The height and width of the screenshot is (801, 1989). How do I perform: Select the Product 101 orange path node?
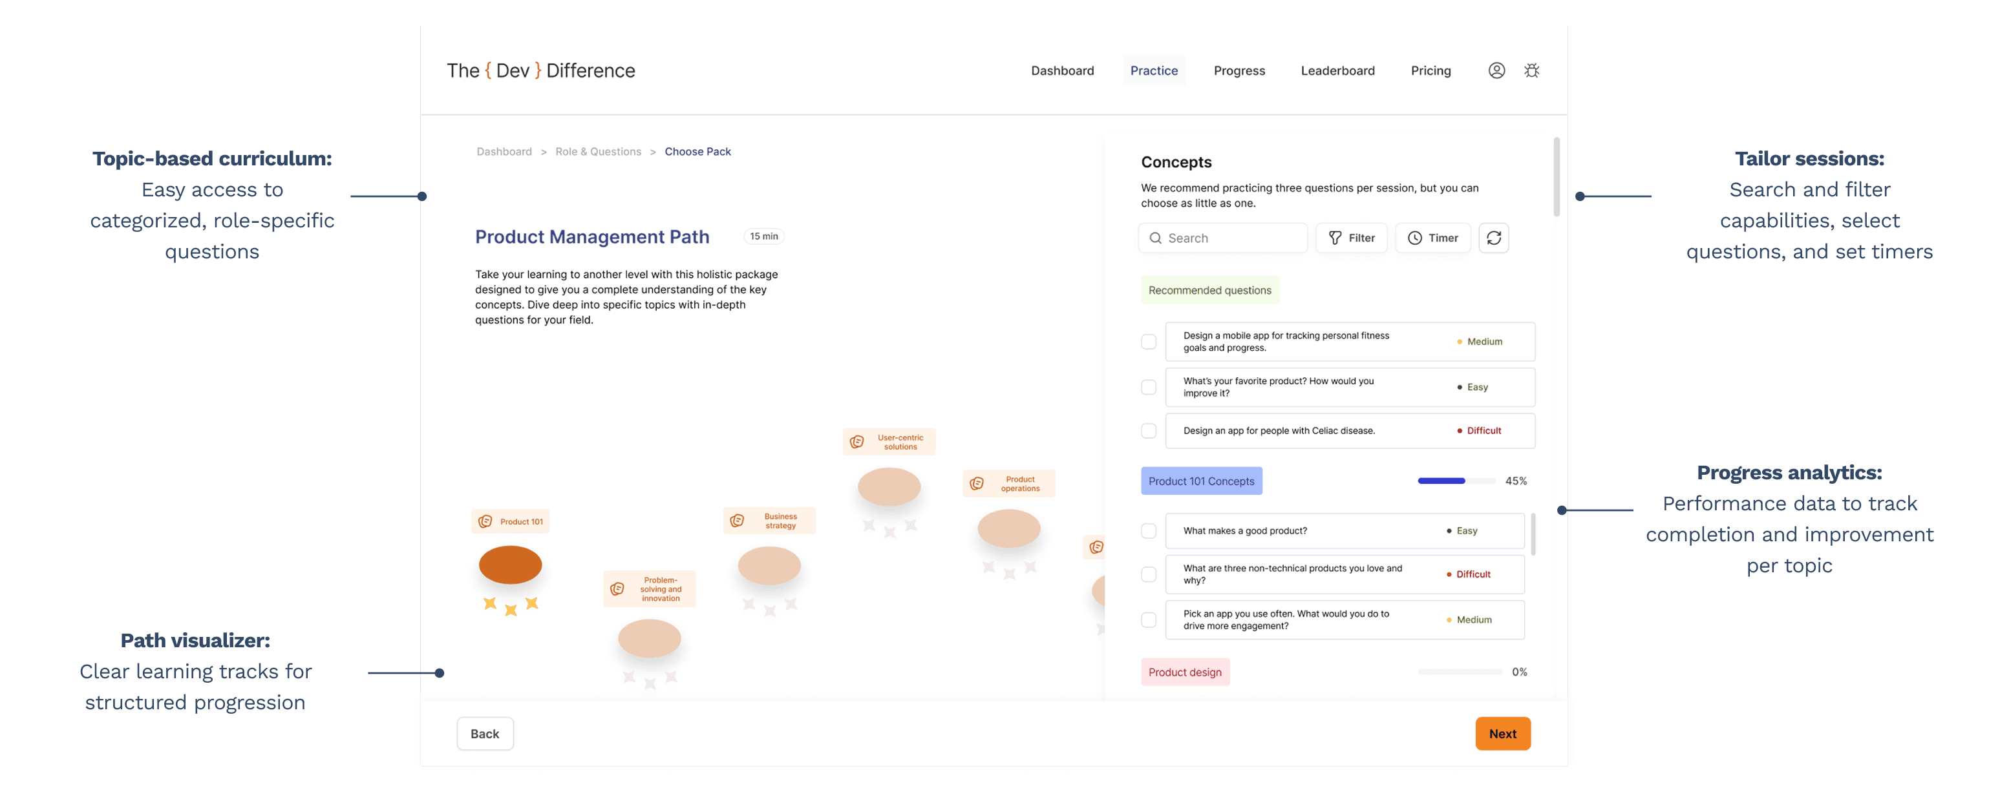pos(511,565)
